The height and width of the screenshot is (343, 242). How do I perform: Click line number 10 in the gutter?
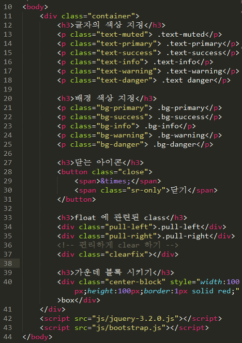tap(8, 7)
